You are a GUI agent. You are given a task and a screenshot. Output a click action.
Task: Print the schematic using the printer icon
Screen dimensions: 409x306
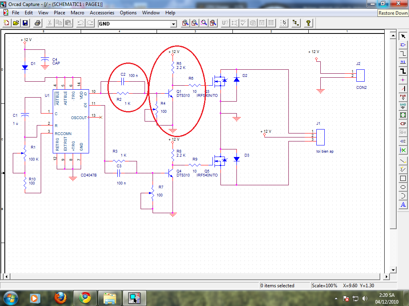pyautogui.click(x=38, y=23)
